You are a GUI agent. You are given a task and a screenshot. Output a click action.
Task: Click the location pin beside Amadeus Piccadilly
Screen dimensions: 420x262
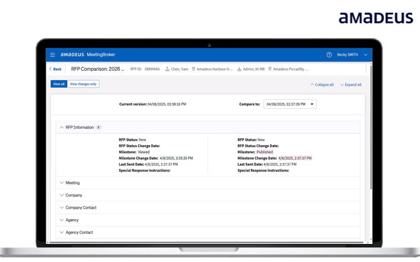(x=270, y=69)
